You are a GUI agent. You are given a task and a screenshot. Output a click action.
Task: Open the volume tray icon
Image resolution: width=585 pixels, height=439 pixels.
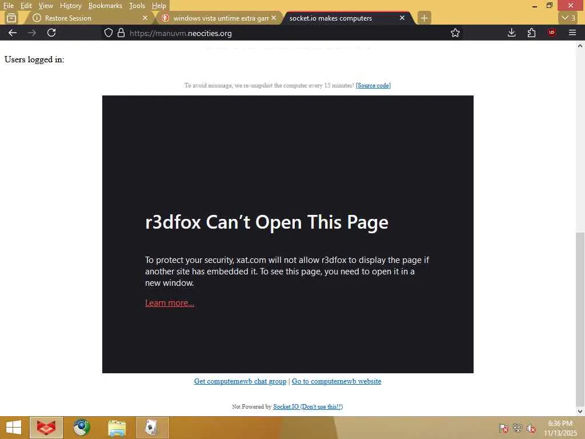tap(531, 428)
